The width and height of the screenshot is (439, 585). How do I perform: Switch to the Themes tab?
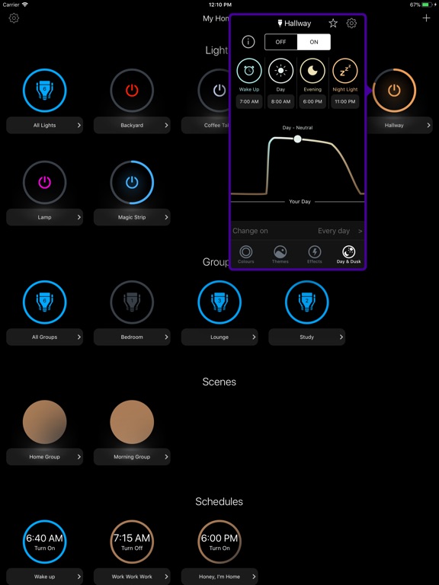280,254
